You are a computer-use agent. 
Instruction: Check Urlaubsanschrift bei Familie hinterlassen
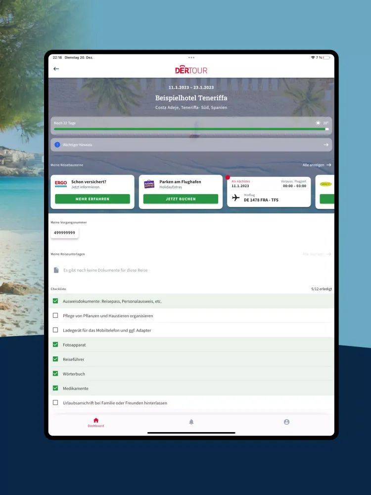tap(55, 402)
